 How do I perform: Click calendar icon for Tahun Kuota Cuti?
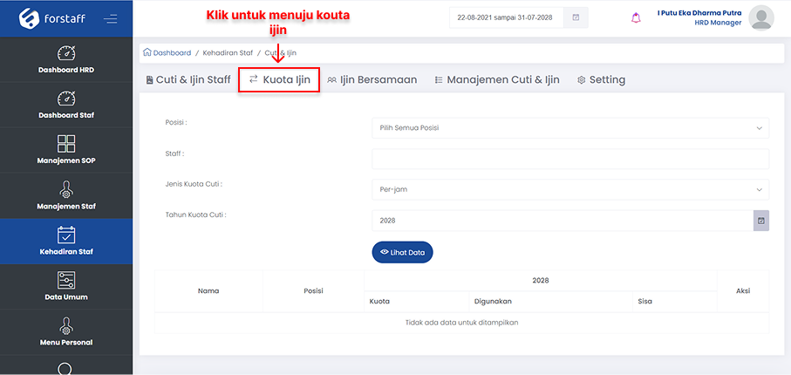(x=761, y=221)
